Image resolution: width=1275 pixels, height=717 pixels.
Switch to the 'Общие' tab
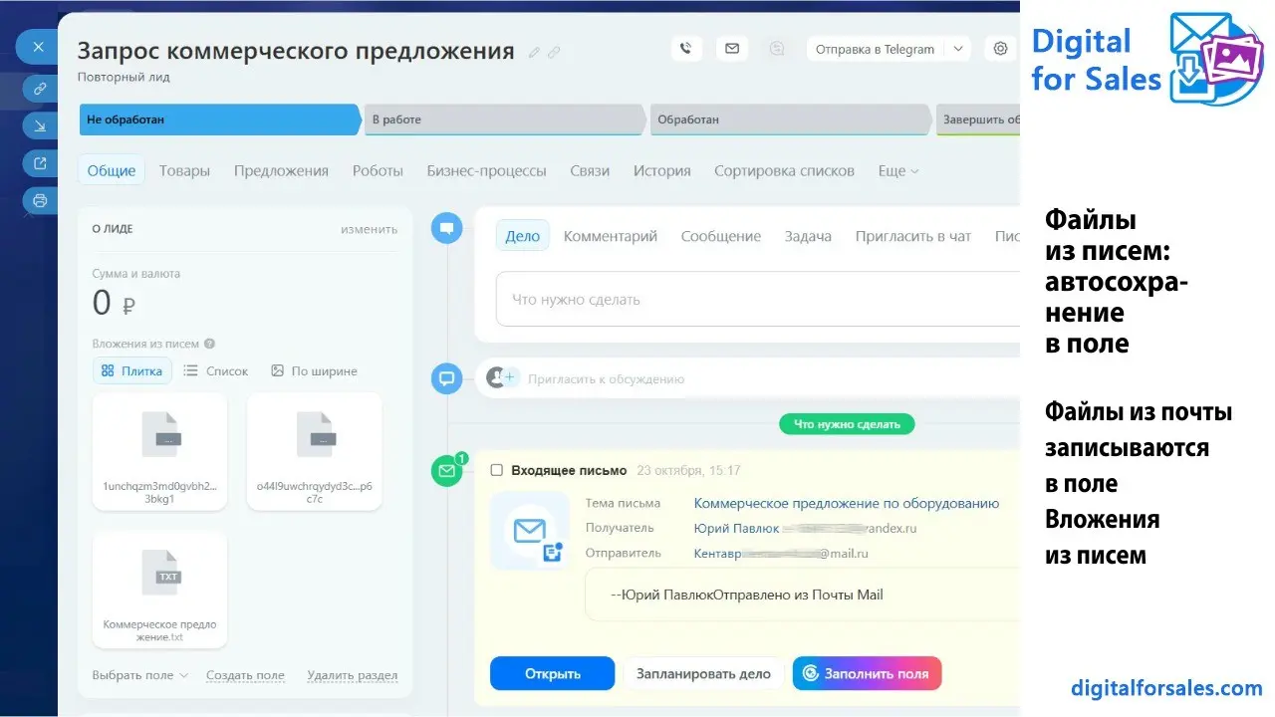112,170
